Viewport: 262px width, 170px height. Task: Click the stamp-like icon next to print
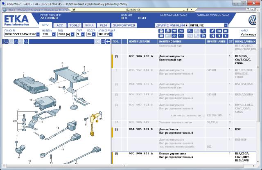[x=168, y=31]
